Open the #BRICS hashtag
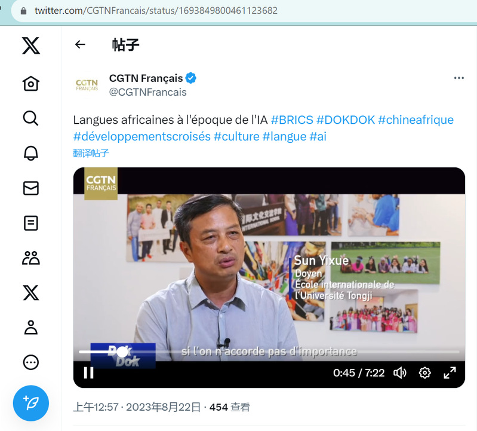The height and width of the screenshot is (431, 477). coord(292,120)
